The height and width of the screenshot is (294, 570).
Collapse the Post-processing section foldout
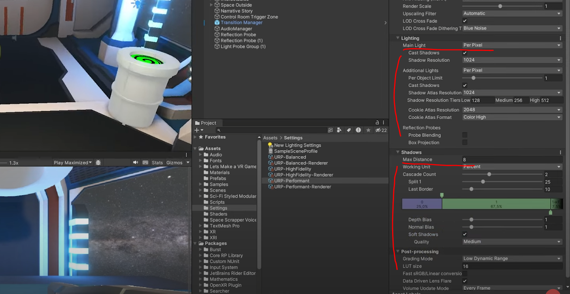click(x=398, y=251)
